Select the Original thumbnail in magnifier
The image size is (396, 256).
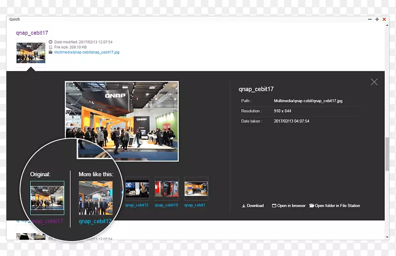47,198
